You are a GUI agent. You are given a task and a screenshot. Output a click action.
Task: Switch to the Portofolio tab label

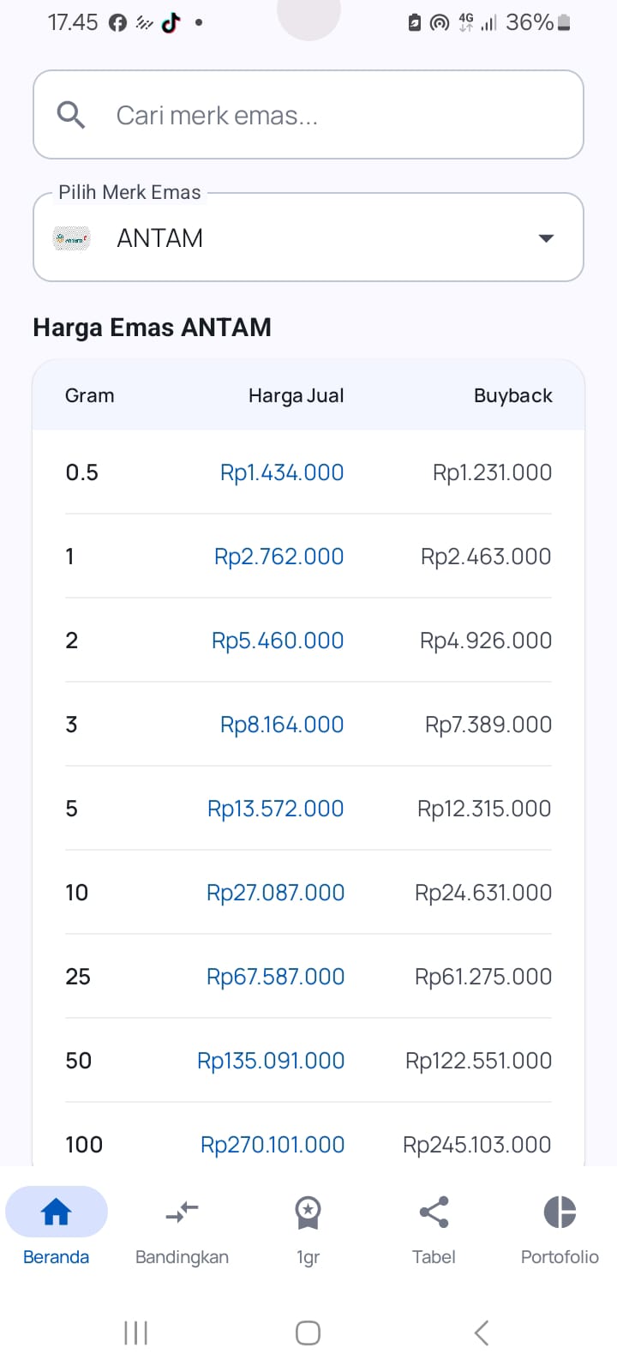pyautogui.click(x=560, y=1257)
